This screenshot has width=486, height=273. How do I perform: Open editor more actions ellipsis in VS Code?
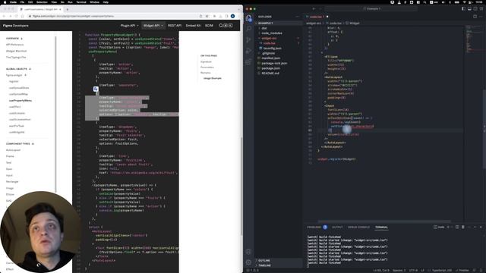tap(481, 17)
